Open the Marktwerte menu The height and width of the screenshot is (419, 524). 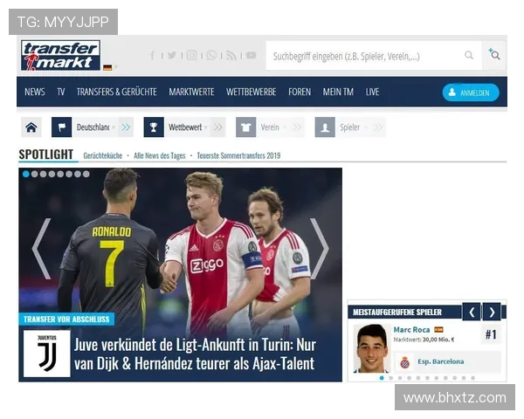[191, 92]
